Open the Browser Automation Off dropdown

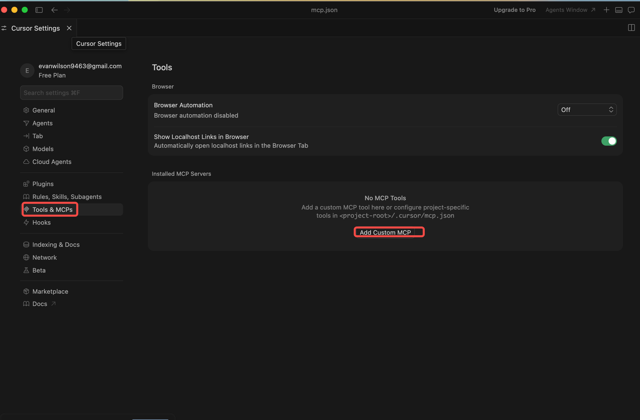(x=587, y=109)
